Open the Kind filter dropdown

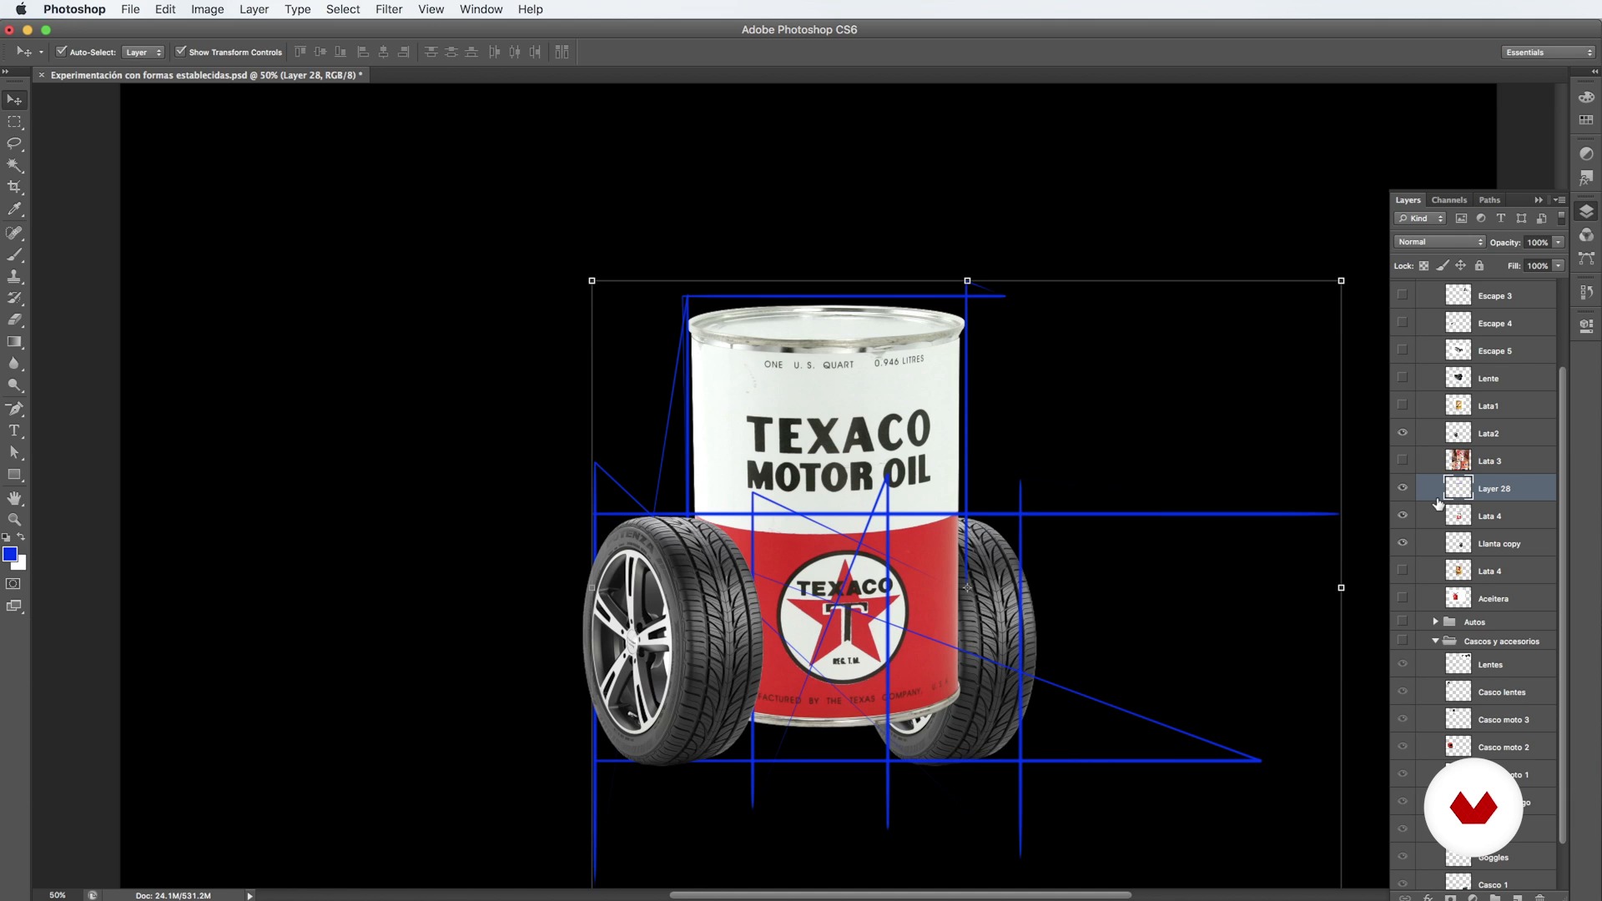1420,219
